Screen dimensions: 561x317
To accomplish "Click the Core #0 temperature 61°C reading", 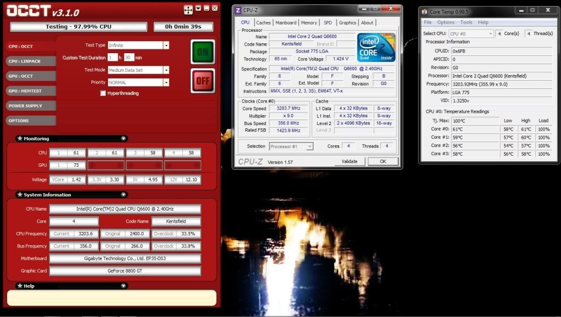I will pyautogui.click(x=475, y=129).
